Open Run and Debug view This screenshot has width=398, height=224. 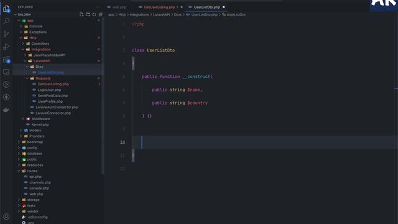coord(6,47)
